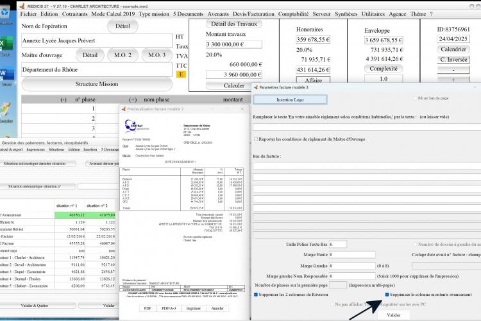Open Situations menu in Gestion des paiements
Image resolution: width=481 pixels, height=321 pixels.
tap(56, 150)
